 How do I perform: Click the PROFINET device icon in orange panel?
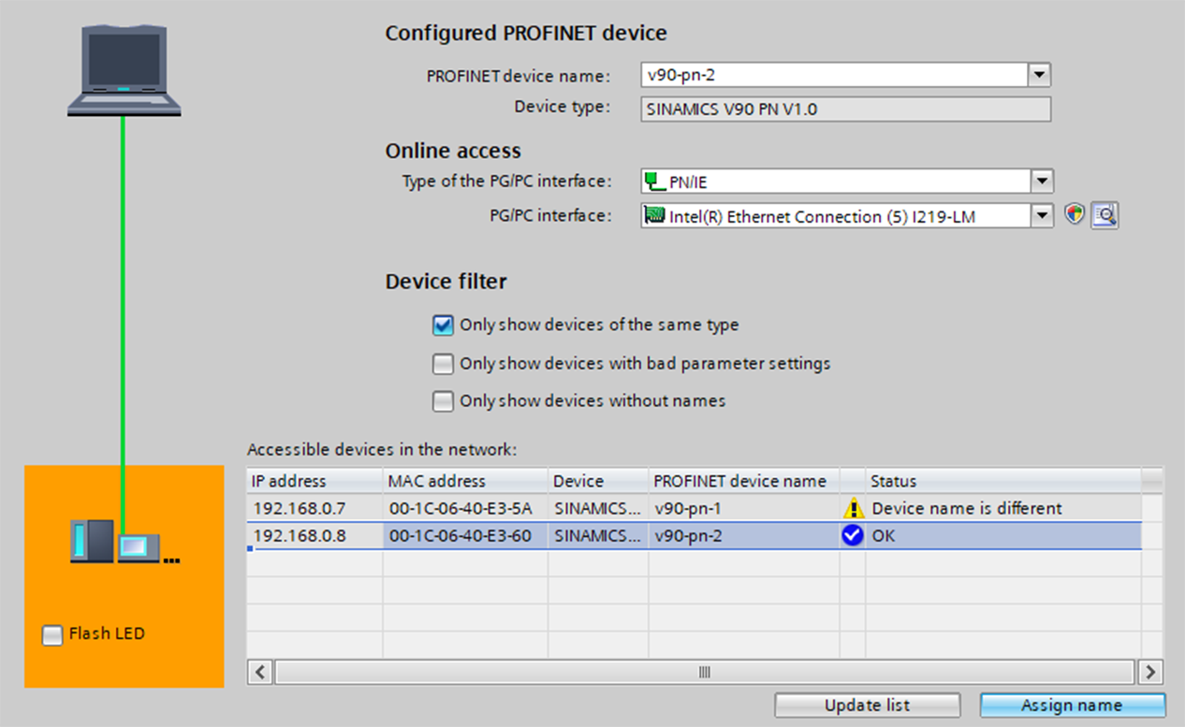pos(124,542)
